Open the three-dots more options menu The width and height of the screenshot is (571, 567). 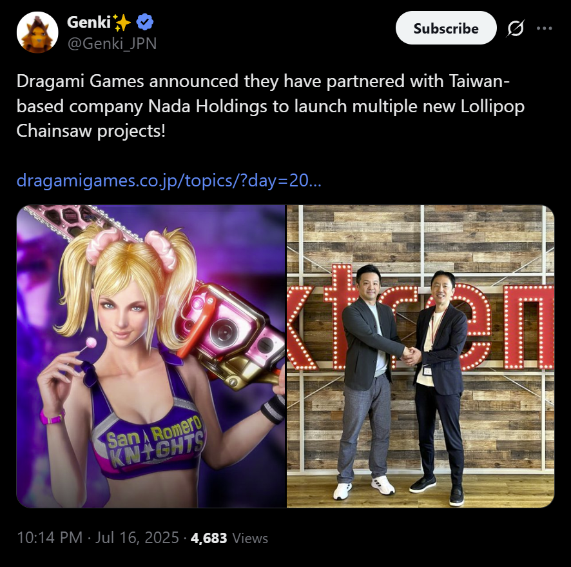[545, 28]
